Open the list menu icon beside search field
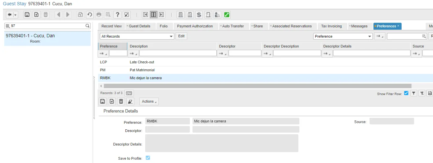This screenshot has height=163, width=433. pos(7,26)
